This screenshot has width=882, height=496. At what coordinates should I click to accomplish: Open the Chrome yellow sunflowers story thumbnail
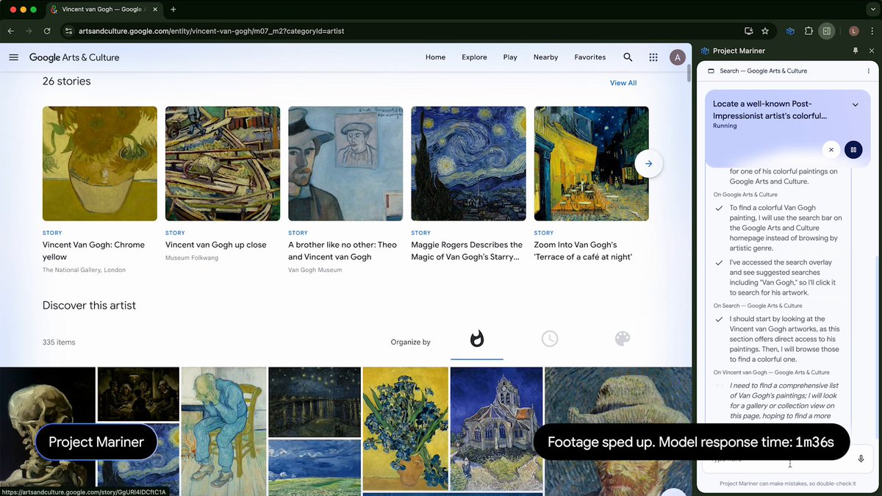click(100, 163)
